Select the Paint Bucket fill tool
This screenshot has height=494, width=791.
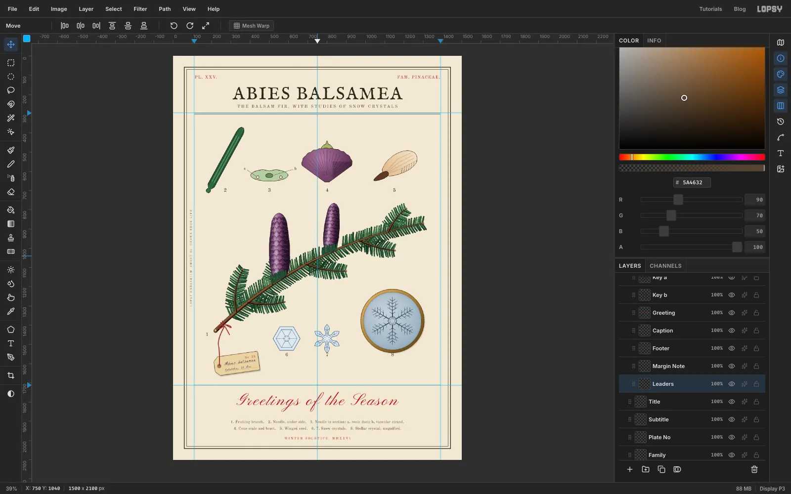(11, 210)
